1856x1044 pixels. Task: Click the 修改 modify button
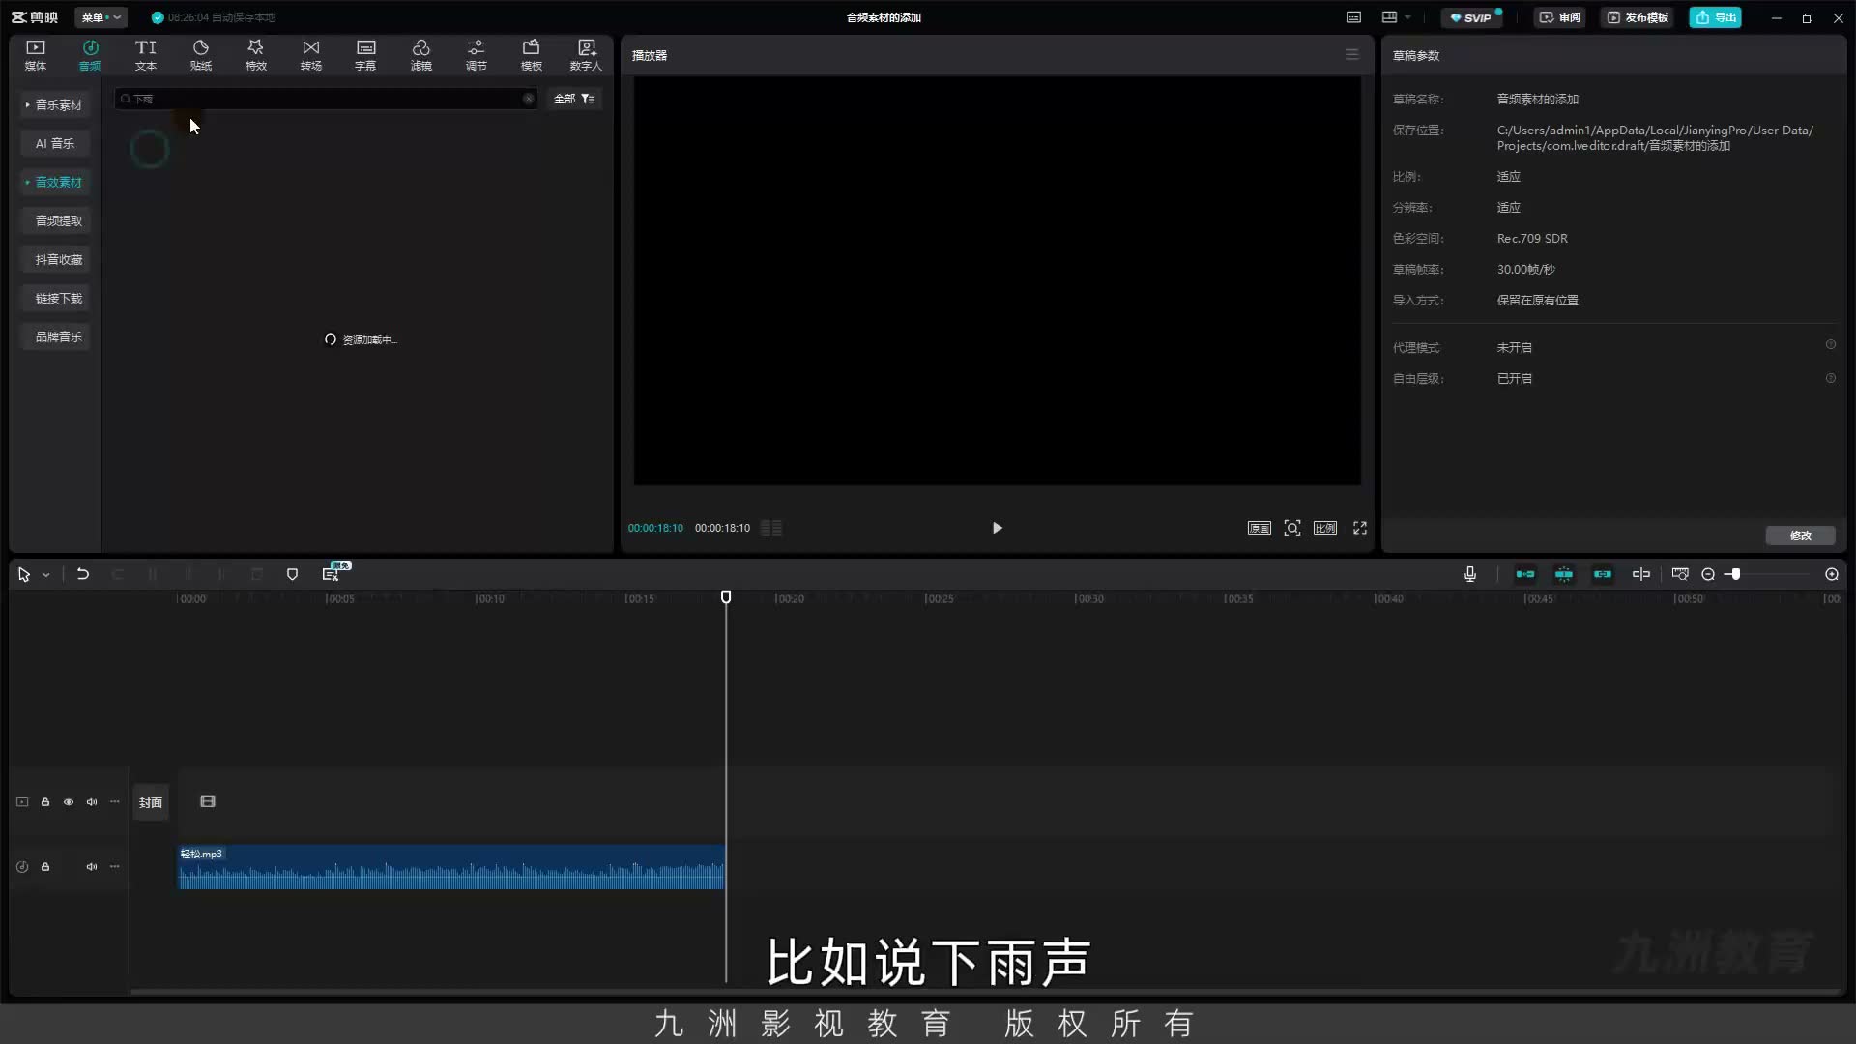[x=1800, y=536]
